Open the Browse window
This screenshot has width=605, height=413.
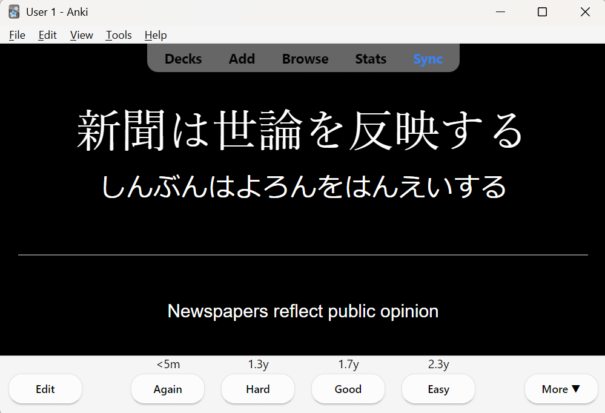point(305,59)
